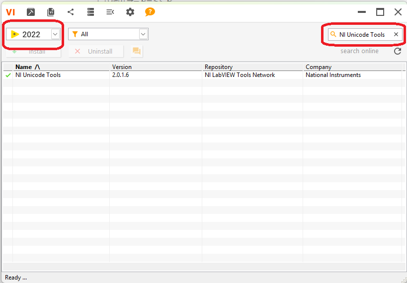Open the package repositories server icon
This screenshot has width=407, height=283.
pyautogui.click(x=90, y=12)
